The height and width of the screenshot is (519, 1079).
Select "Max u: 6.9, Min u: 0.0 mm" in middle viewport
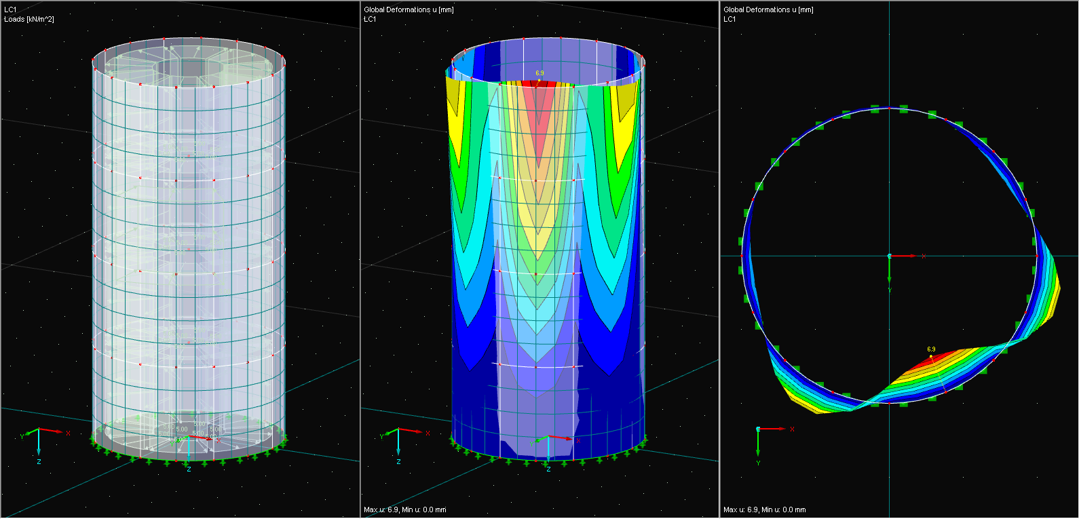click(x=405, y=510)
